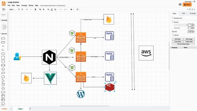Click the To Front toolbar icon
Image resolution: width=197 pixels, height=111 pixels.
[x=40, y=10]
